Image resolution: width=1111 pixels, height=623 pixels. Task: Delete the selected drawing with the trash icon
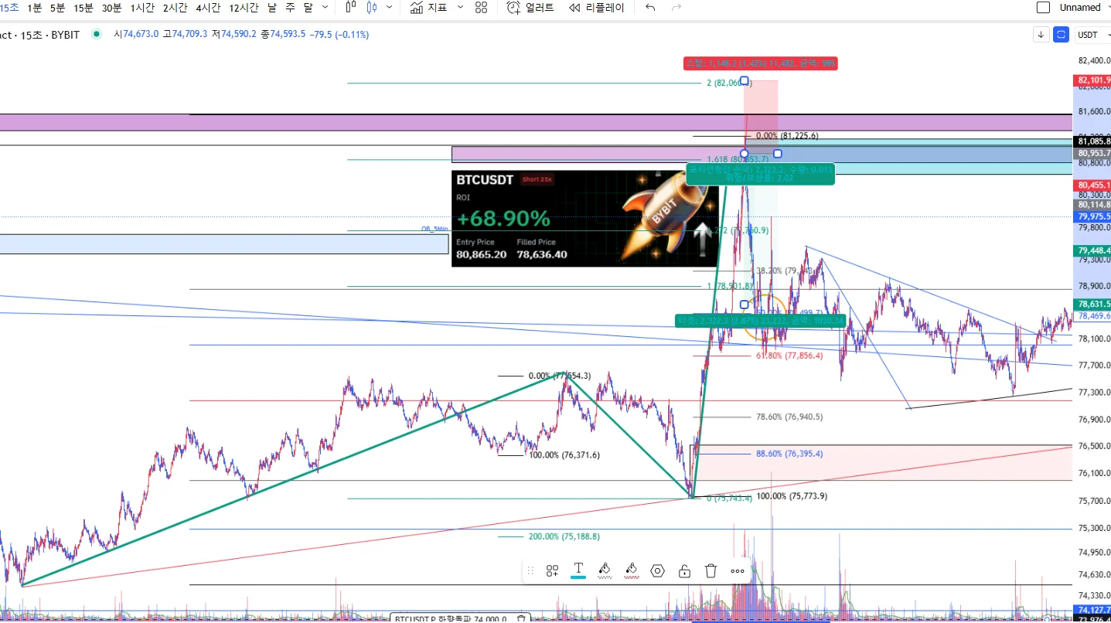[x=711, y=571]
